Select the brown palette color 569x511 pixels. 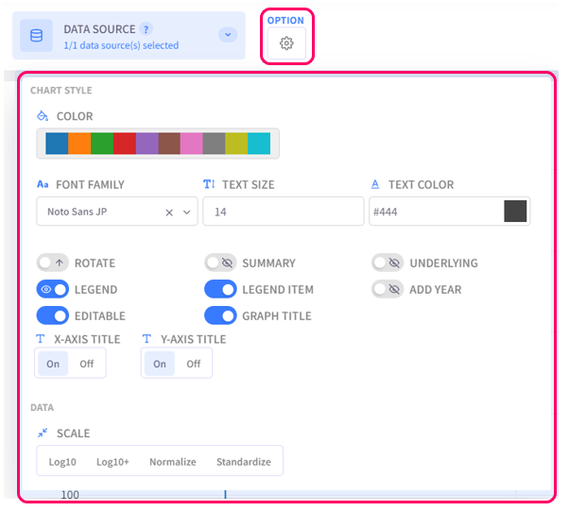point(169,144)
